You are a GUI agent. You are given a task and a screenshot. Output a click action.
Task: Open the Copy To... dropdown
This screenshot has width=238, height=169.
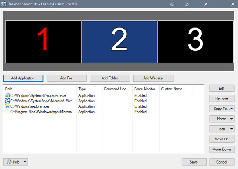[x=222, y=109]
